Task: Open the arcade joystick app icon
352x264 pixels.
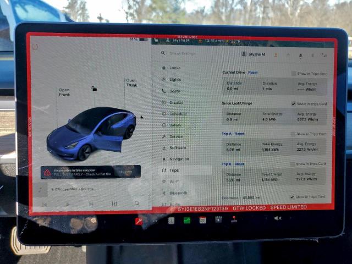Action: [x=234, y=219]
